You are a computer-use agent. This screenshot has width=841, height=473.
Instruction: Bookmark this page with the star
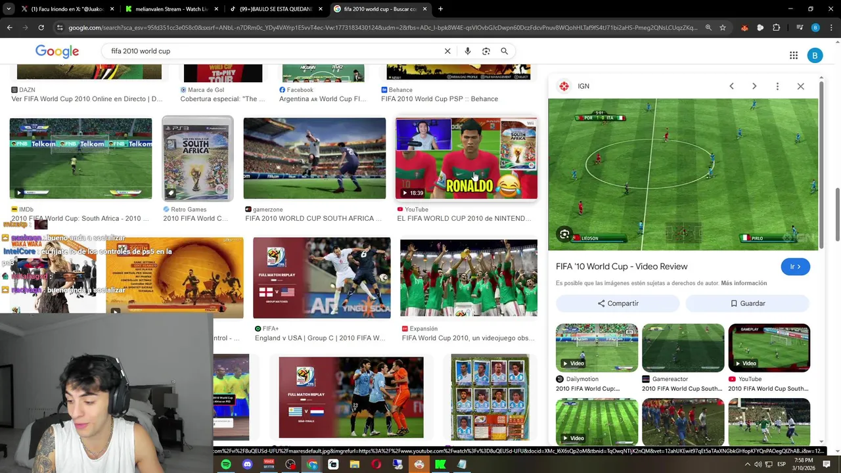[723, 28]
